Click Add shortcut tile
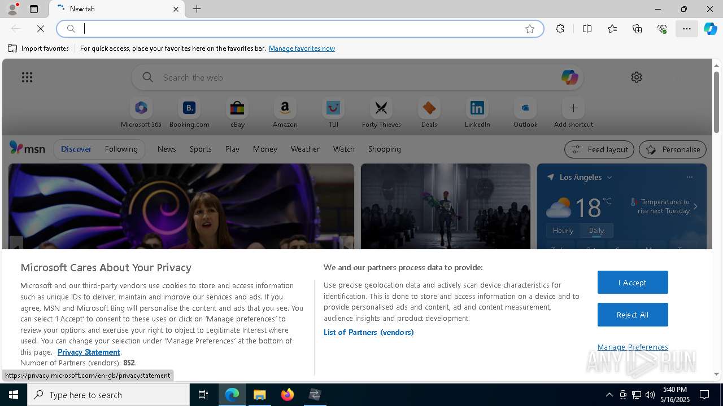 click(x=573, y=113)
